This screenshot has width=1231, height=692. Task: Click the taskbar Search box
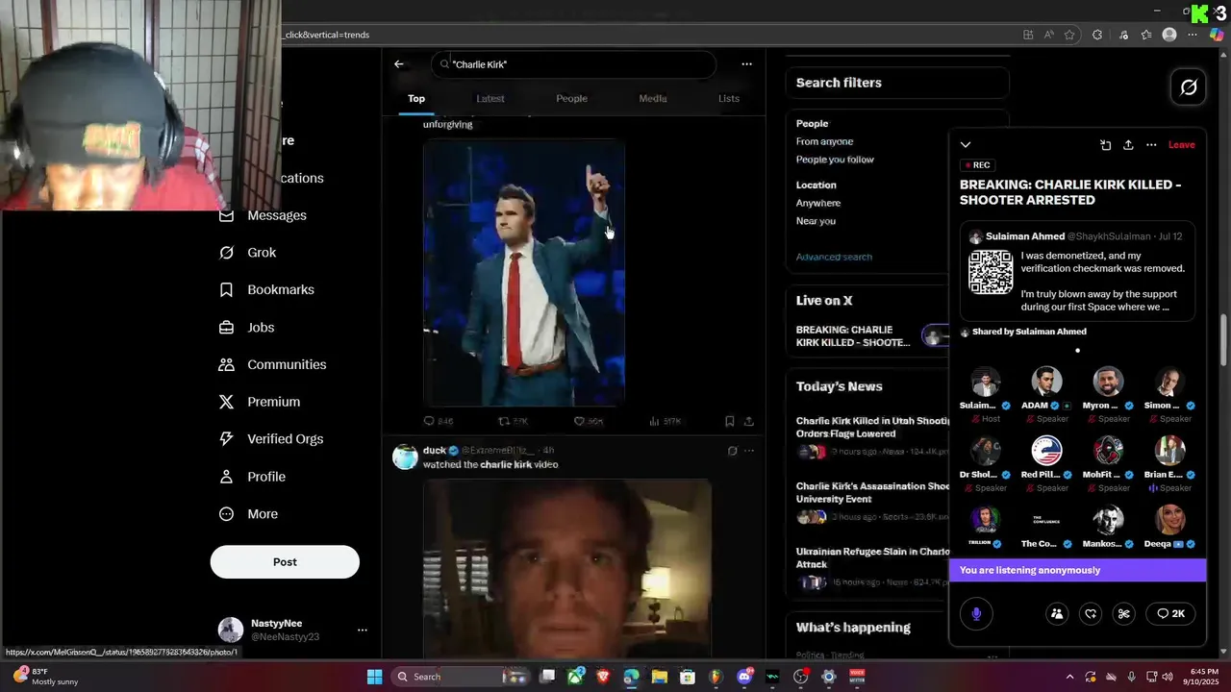pos(460,677)
